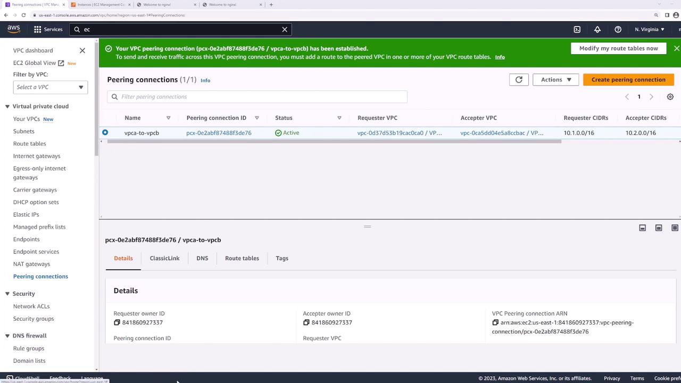The height and width of the screenshot is (383, 681).
Task: Go to Your VPCs
Action: [27, 119]
